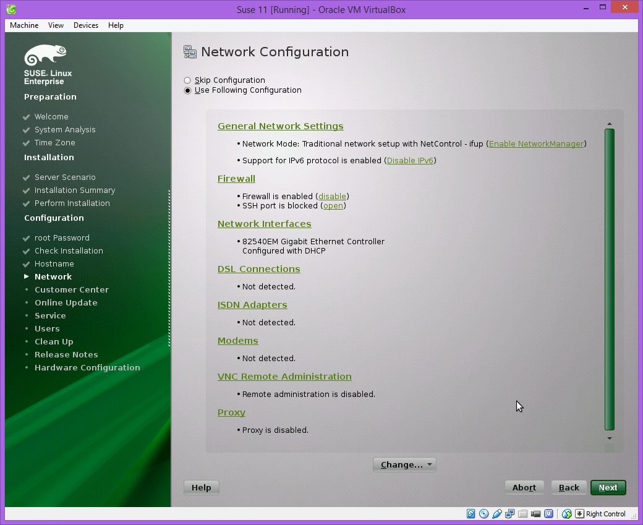Viewport: 643px width, 525px height.
Task: Click the scrollbar down arrow
Action: [610, 438]
